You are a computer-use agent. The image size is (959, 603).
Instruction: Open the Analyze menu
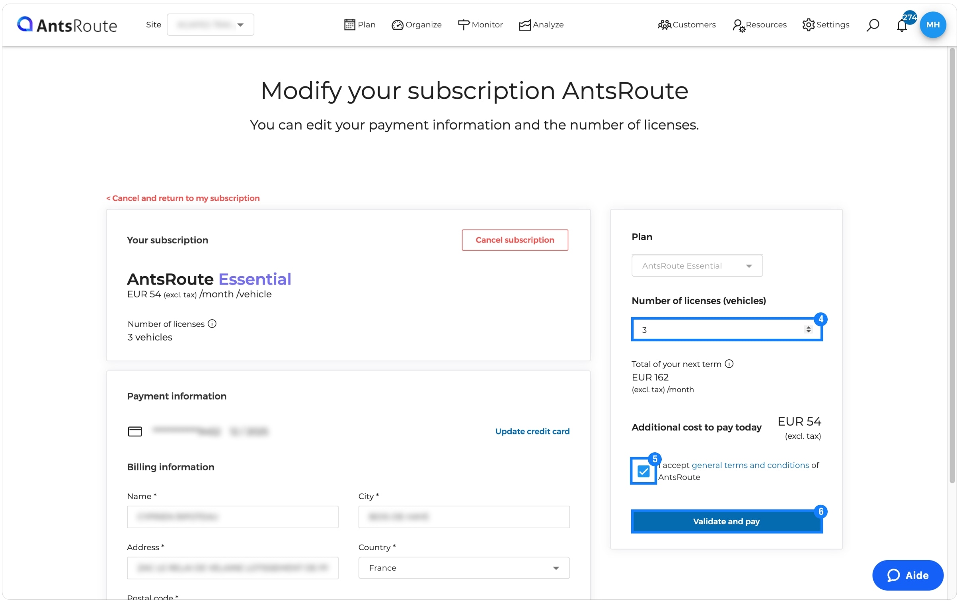(x=541, y=25)
